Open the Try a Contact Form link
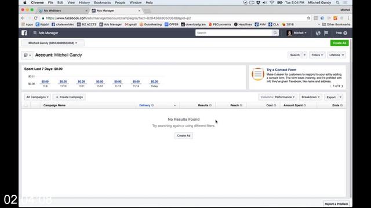The image size is (371, 208). point(281,70)
